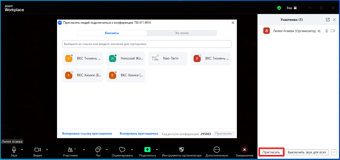340x160 pixels.
Task: Open the three-dot menu in participants panel
Action: [x=334, y=152]
